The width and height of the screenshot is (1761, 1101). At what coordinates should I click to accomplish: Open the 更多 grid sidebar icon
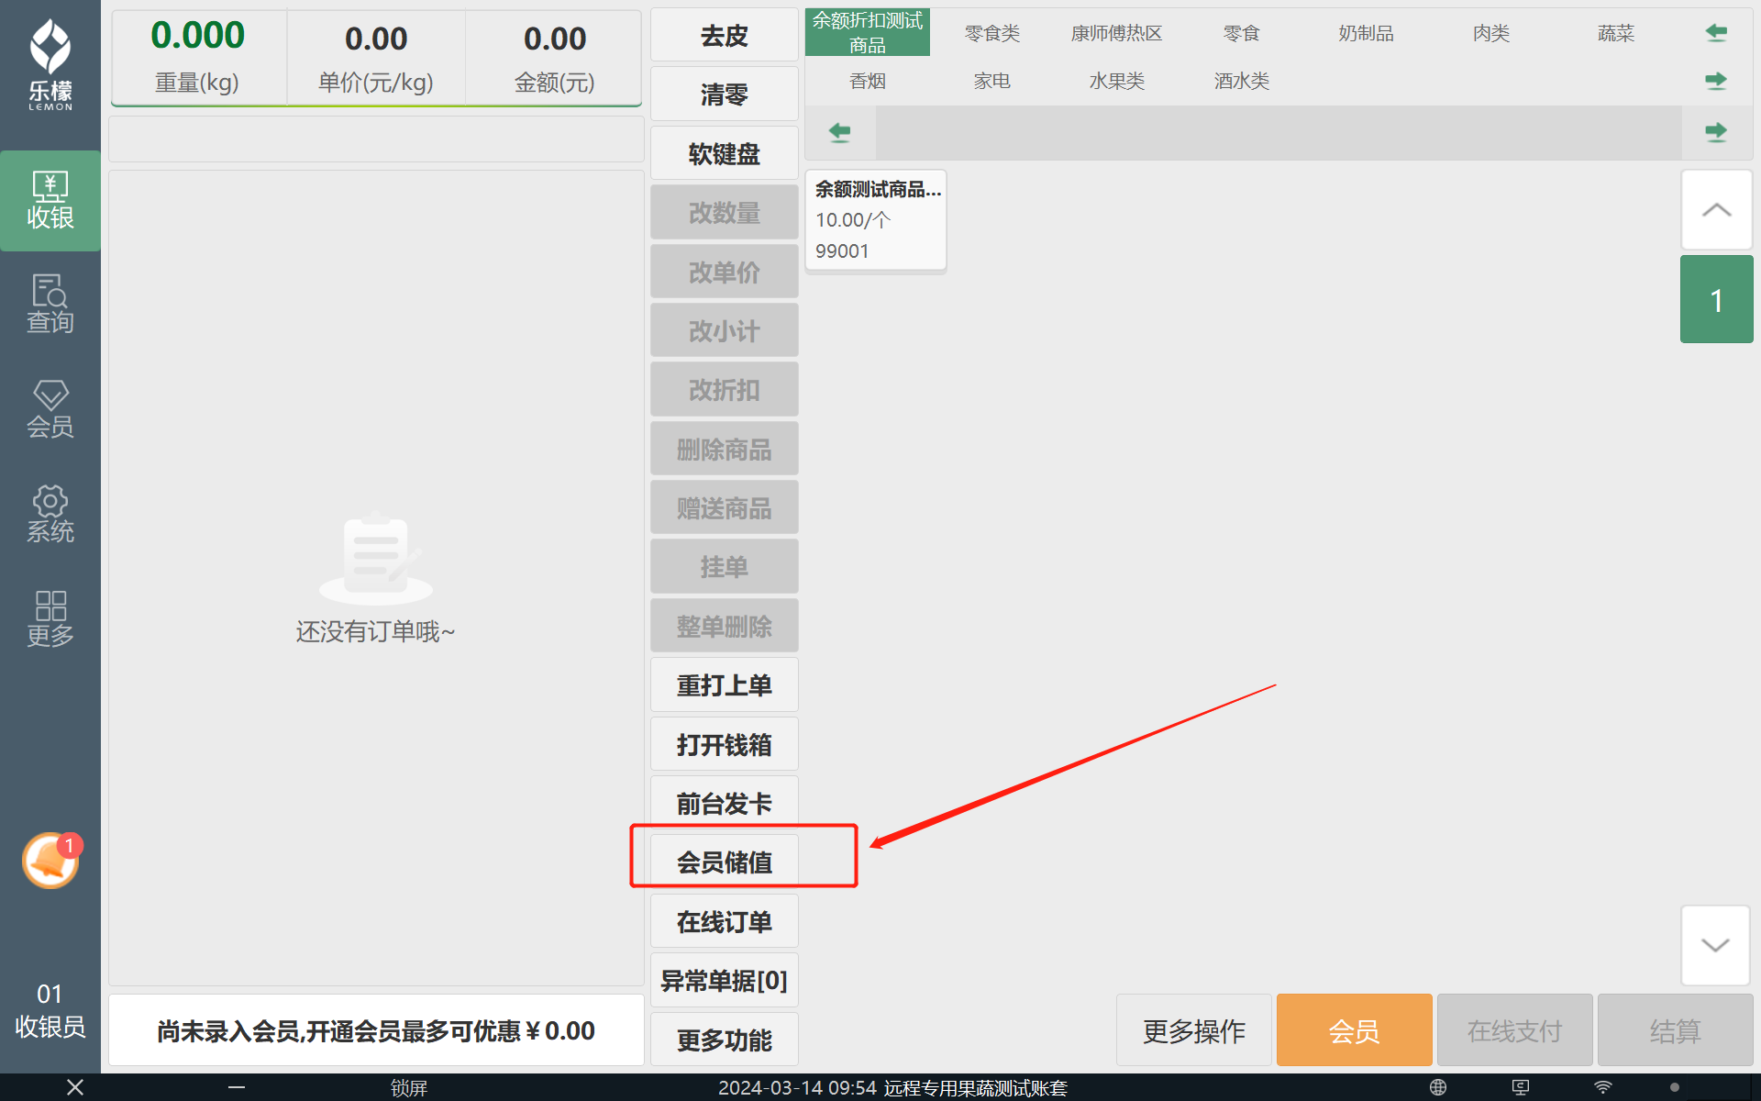point(50,618)
